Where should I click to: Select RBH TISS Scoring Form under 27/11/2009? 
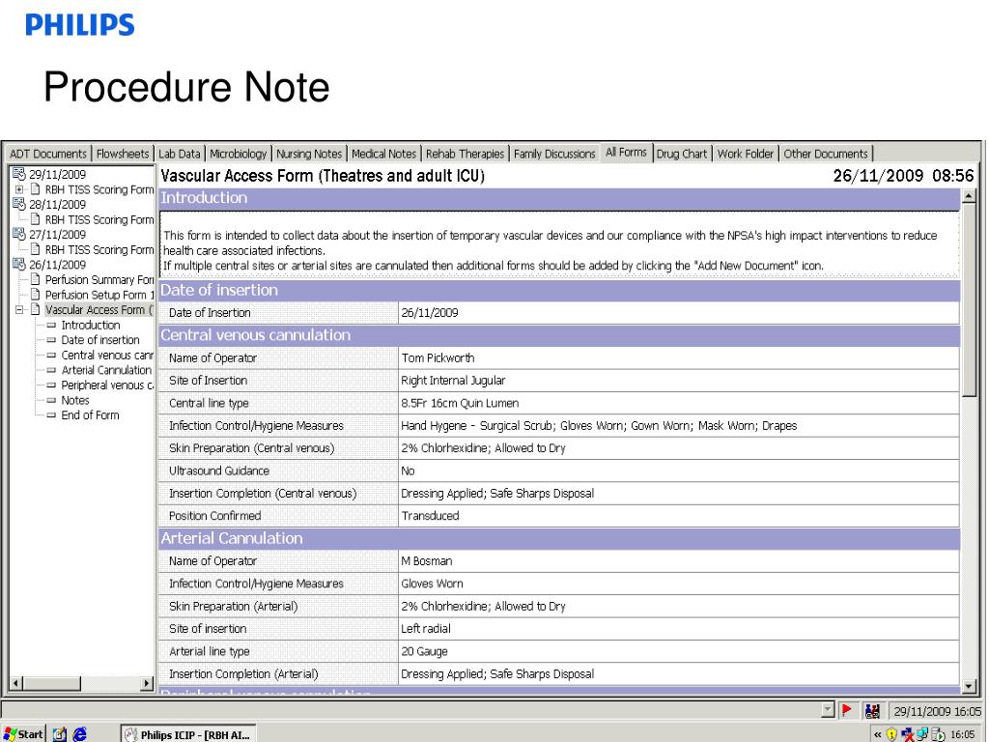click(99, 250)
